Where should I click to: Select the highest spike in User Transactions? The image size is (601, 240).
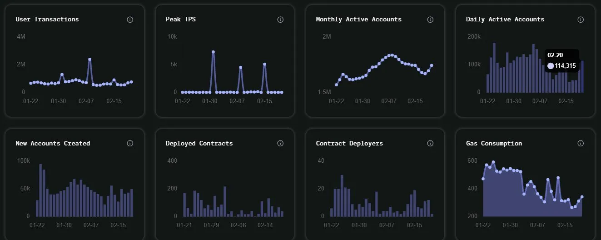pos(90,60)
